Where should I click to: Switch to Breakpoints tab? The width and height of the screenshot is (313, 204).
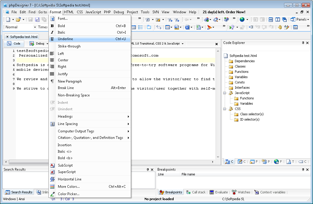[171, 192]
